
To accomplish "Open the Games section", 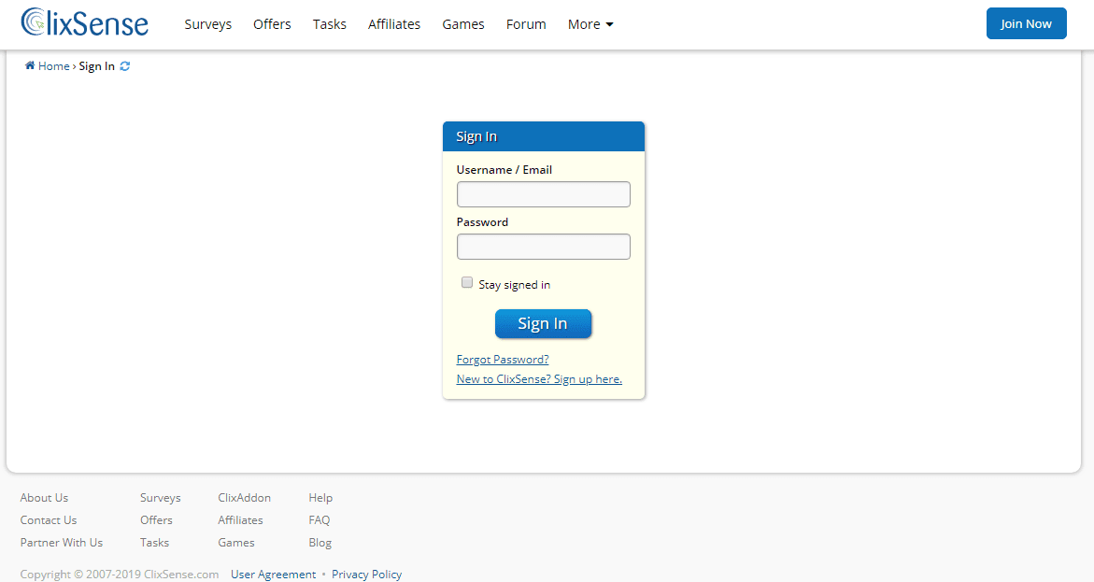I will point(462,24).
